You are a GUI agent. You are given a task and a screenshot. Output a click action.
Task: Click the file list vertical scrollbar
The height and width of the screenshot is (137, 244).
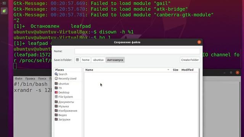point(199,102)
